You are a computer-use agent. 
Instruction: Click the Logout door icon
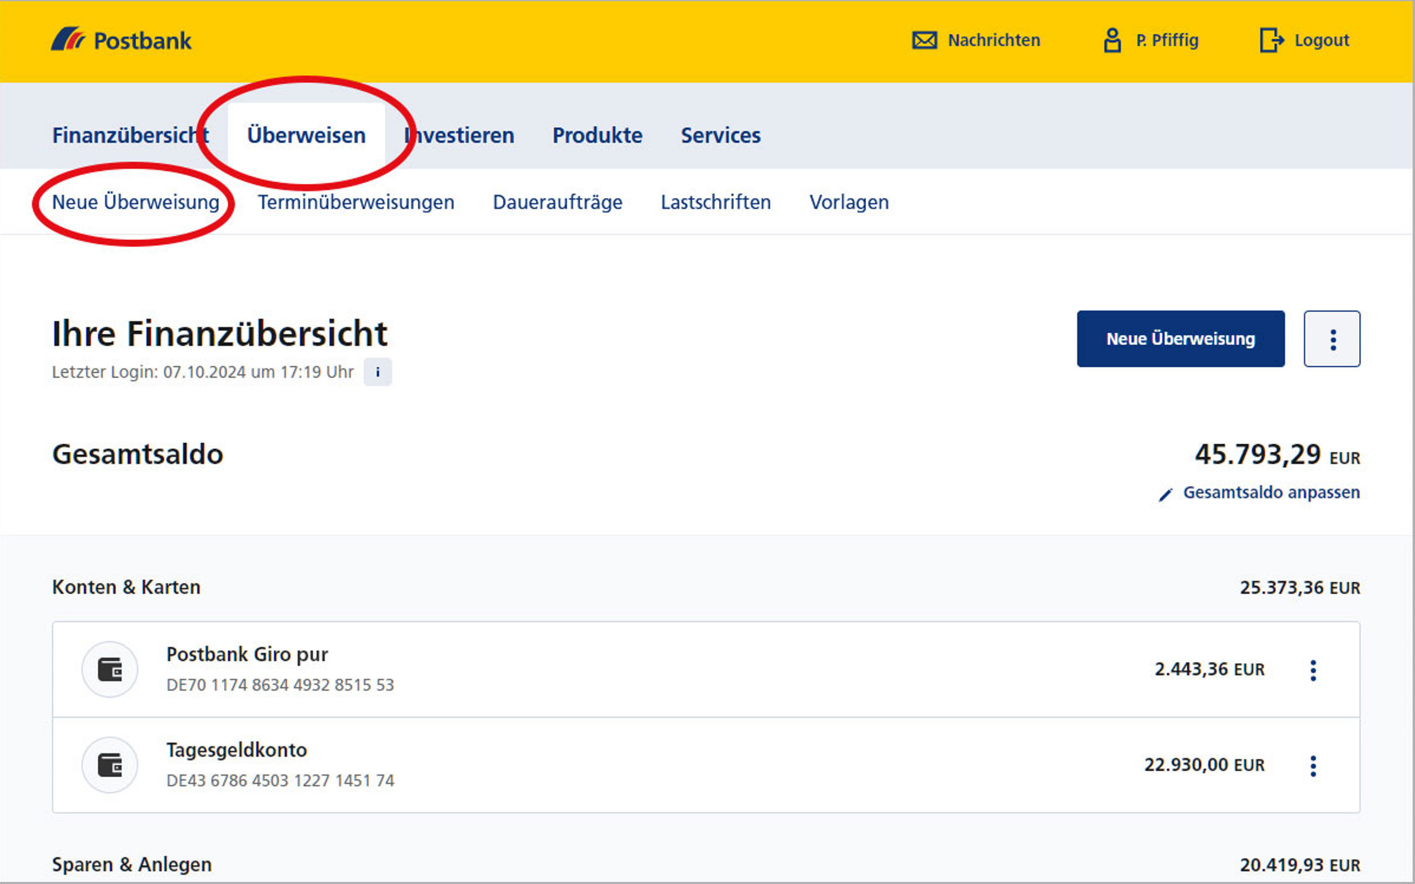coord(1271,40)
